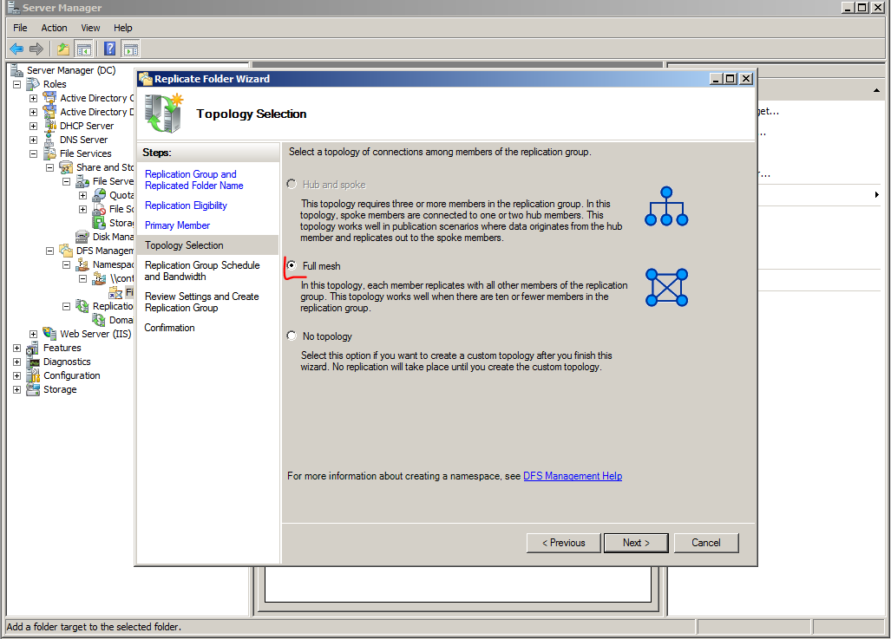891x639 pixels.
Task: Click the DFS Management node icon
Action: 67,251
